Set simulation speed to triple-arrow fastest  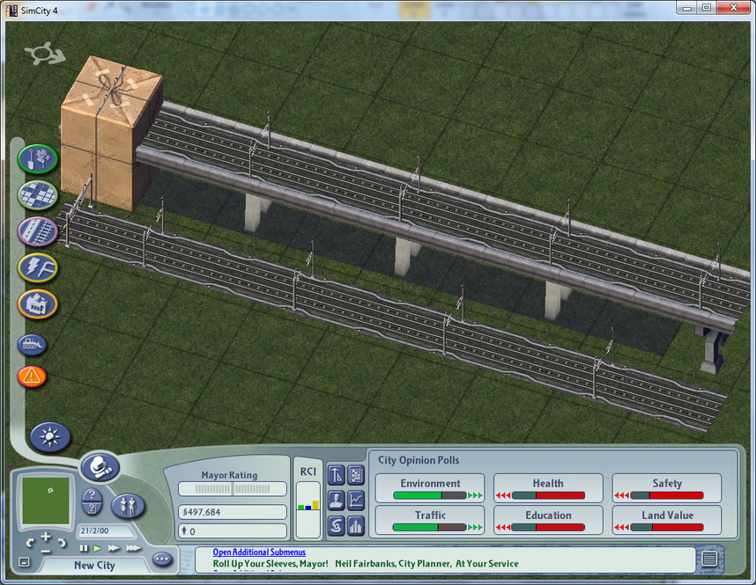(x=134, y=548)
